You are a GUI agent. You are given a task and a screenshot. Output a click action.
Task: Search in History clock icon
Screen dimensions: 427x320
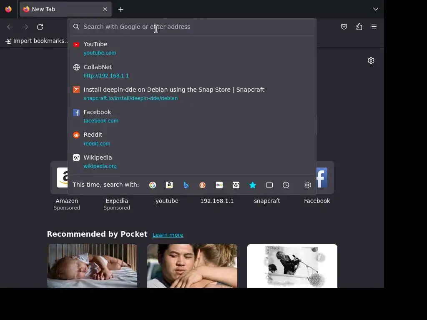pyautogui.click(x=286, y=185)
